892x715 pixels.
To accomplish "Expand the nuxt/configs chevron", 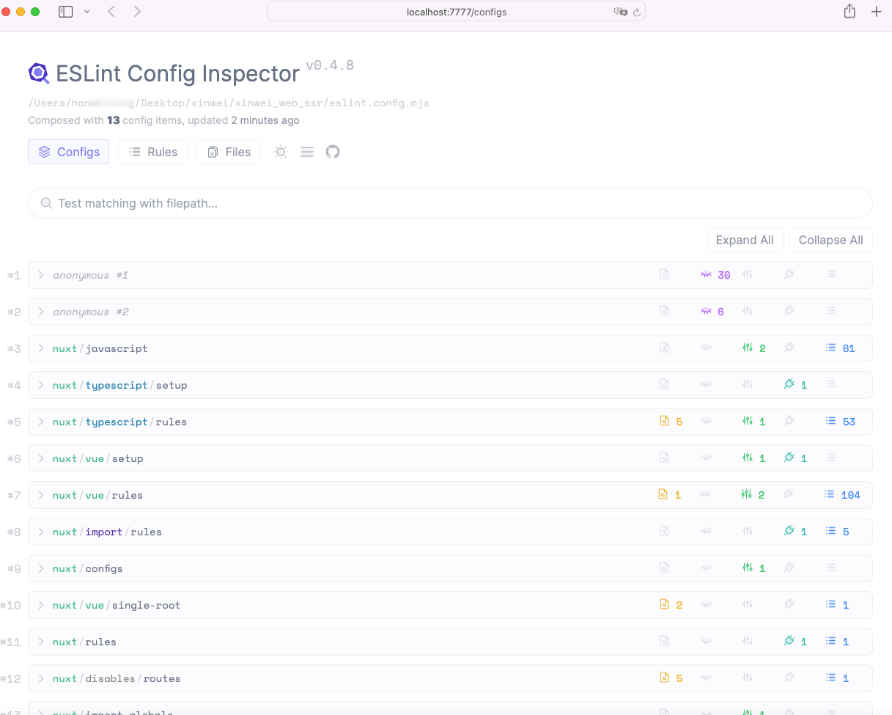I will coord(41,568).
